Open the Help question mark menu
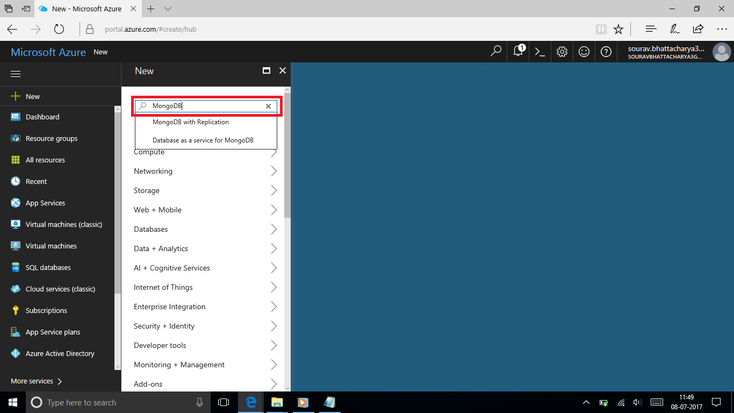This screenshot has height=413, width=734. 606,51
